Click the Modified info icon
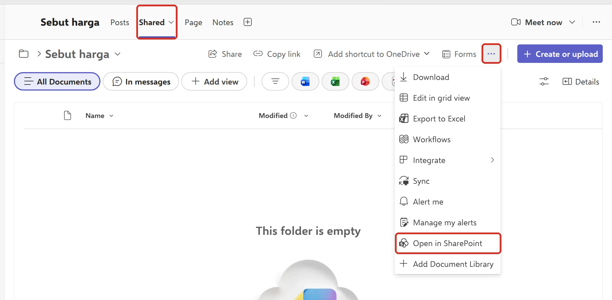This screenshot has width=612, height=300. coord(293,115)
